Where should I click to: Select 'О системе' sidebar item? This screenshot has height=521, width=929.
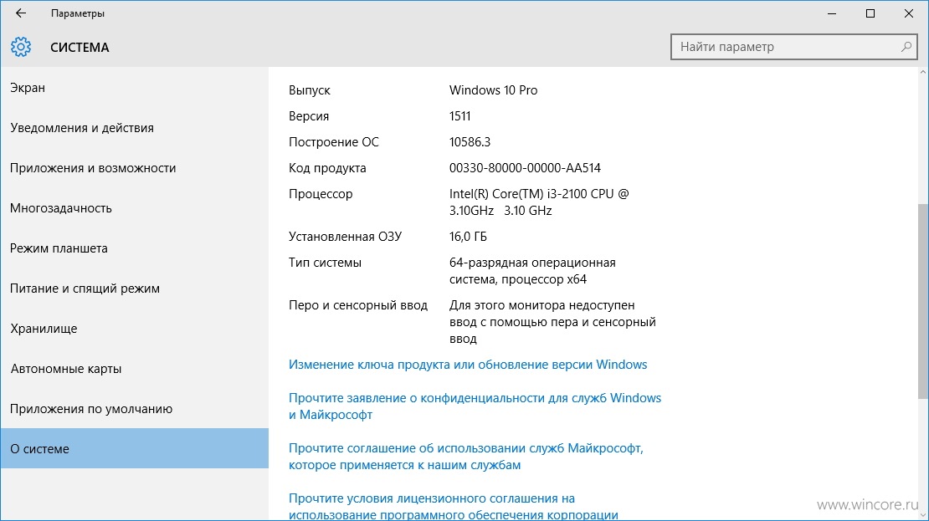(x=135, y=449)
